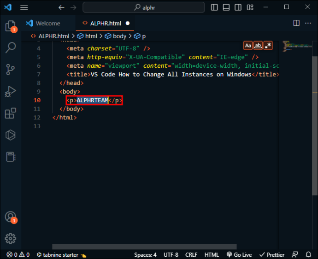Open the Explorer view in activity bar

[x=10, y=26]
